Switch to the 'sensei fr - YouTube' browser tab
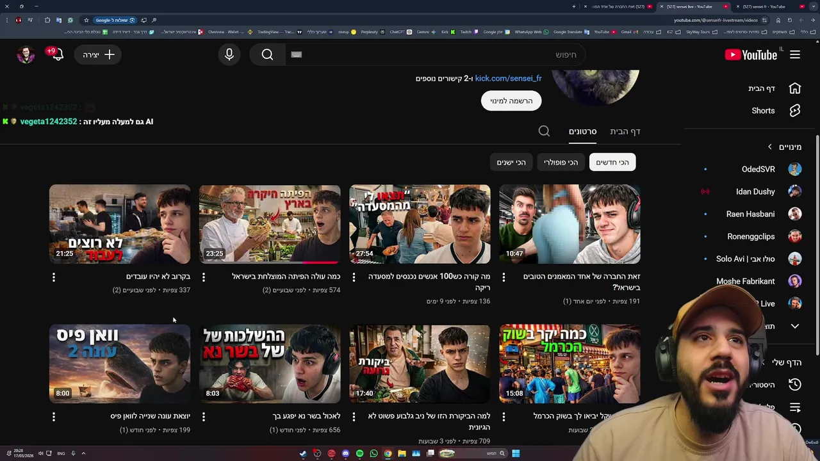This screenshot has width=820, height=461. (x=769, y=6)
